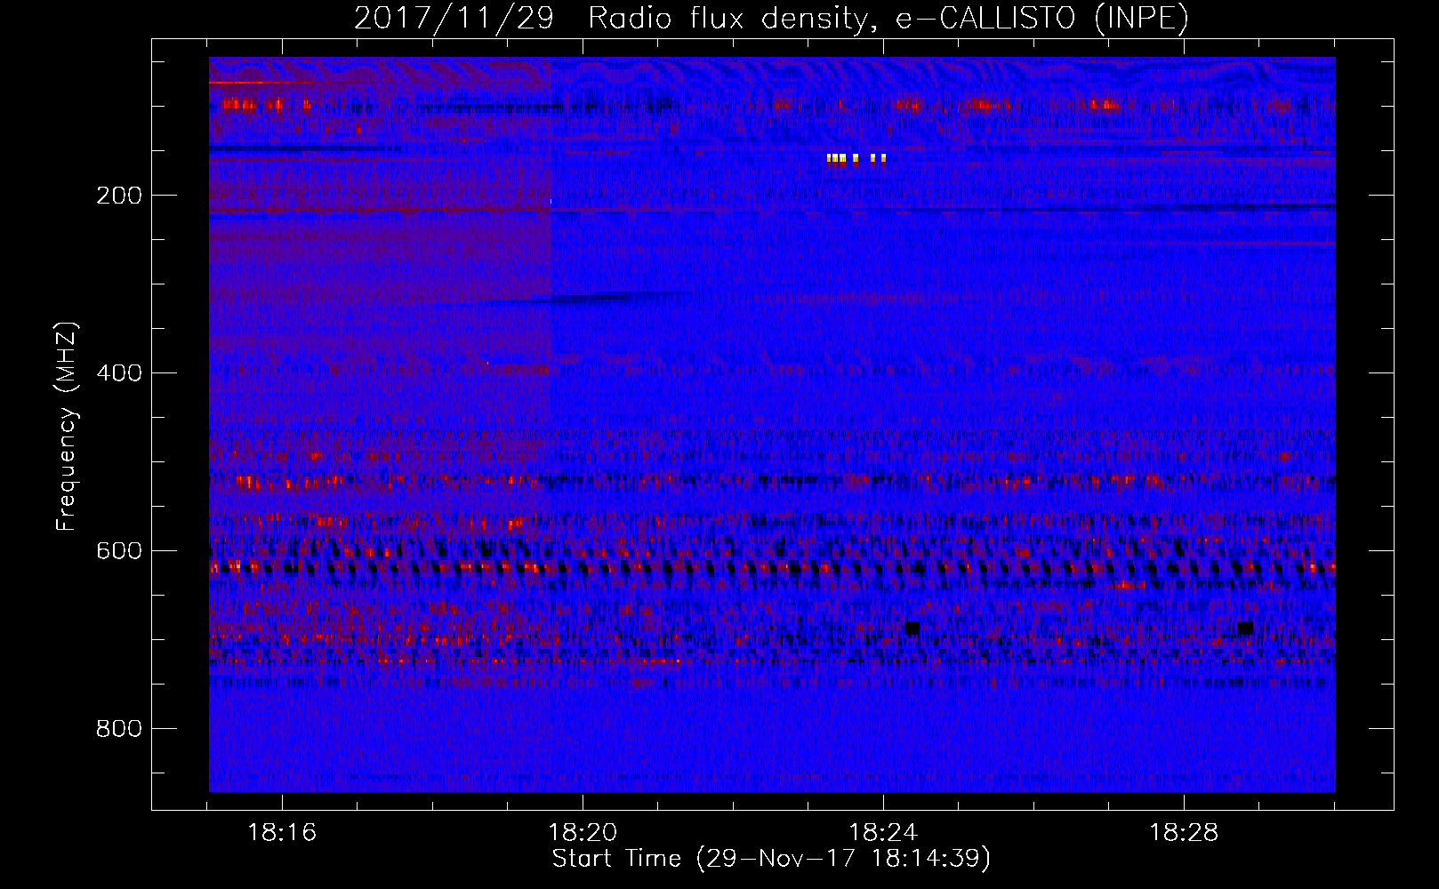Click the plot title 'Radio flux density, e-CALLISTO (INPE)'

[x=888, y=18]
